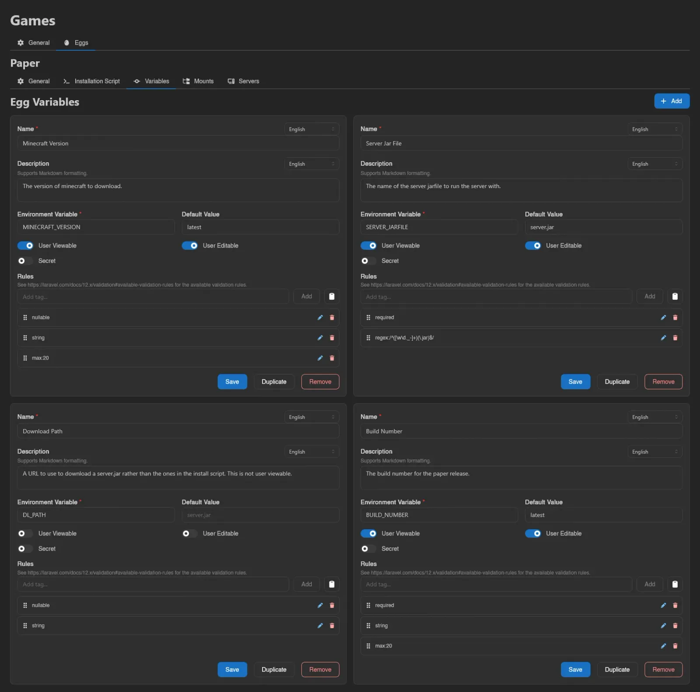The image size is (700, 692).
Task: Click Add tag button in Minecraft Version rules
Action: pyautogui.click(x=307, y=297)
